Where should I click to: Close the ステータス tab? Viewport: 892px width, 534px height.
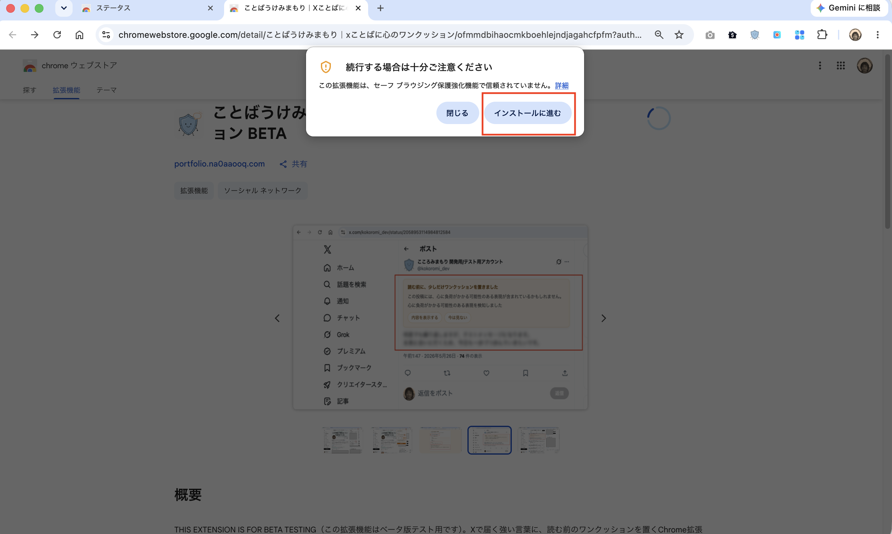[210, 8]
